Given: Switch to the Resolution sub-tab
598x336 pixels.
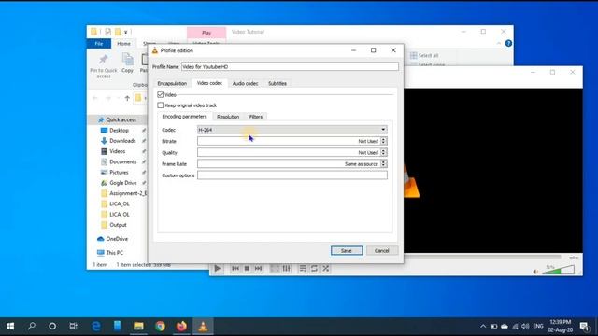Looking at the screenshot, I should pyautogui.click(x=228, y=117).
